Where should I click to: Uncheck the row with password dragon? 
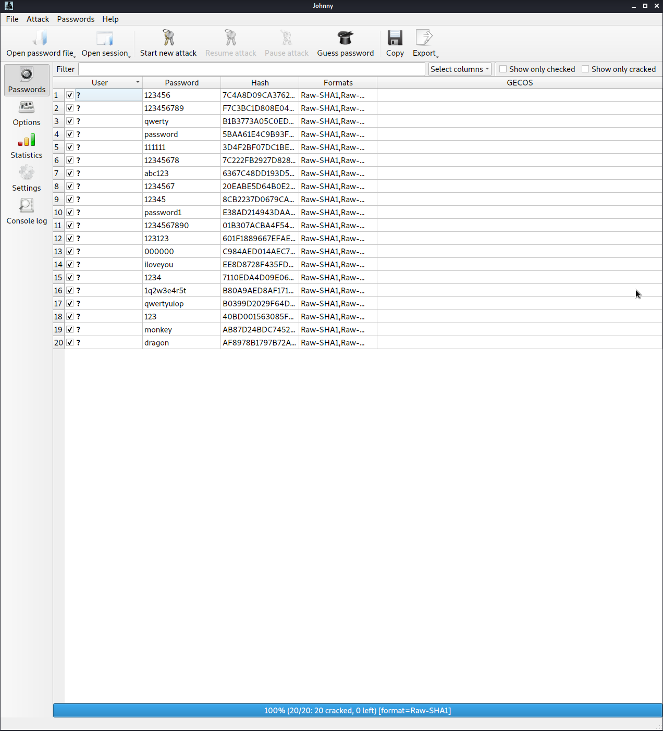(70, 342)
